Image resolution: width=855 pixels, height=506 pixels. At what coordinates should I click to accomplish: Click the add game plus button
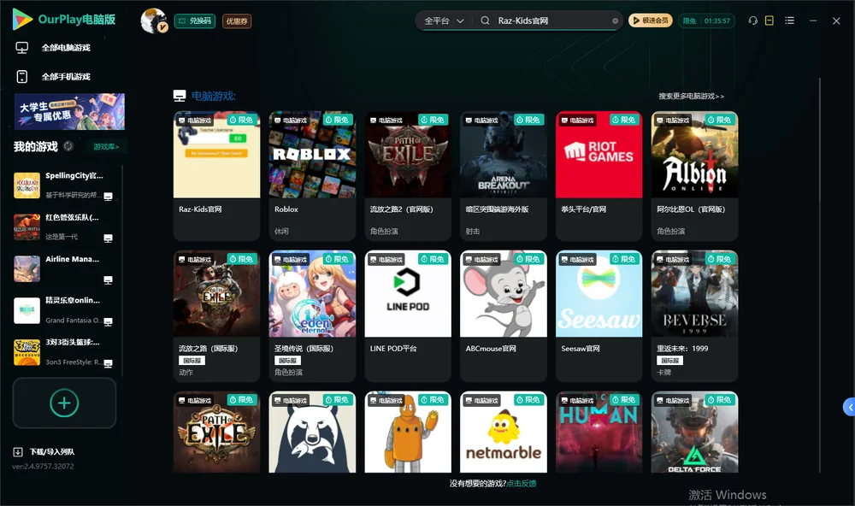tap(64, 403)
